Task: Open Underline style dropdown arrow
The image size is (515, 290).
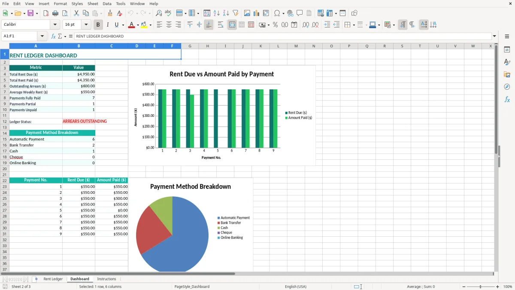Action: [x=123, y=25]
